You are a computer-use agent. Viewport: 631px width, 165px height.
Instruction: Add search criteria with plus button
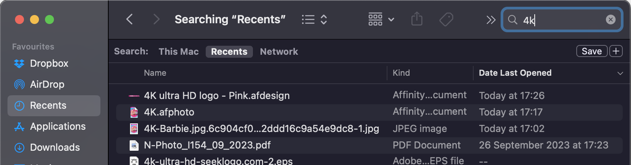(616, 51)
